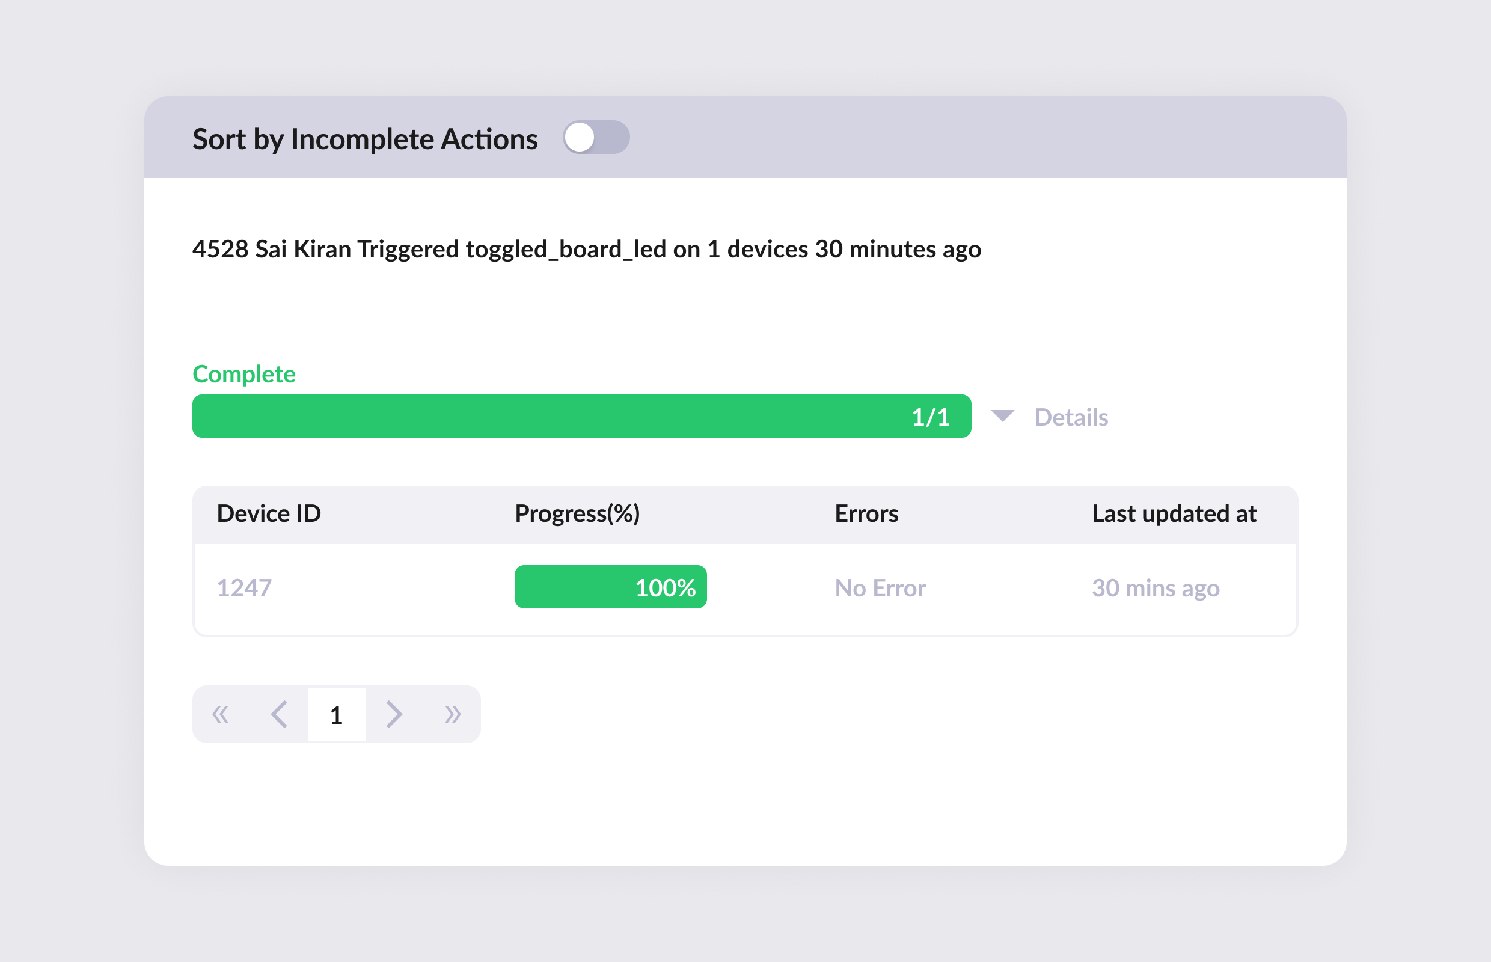
Task: Click the white knob of the sort switch
Action: tap(581, 138)
